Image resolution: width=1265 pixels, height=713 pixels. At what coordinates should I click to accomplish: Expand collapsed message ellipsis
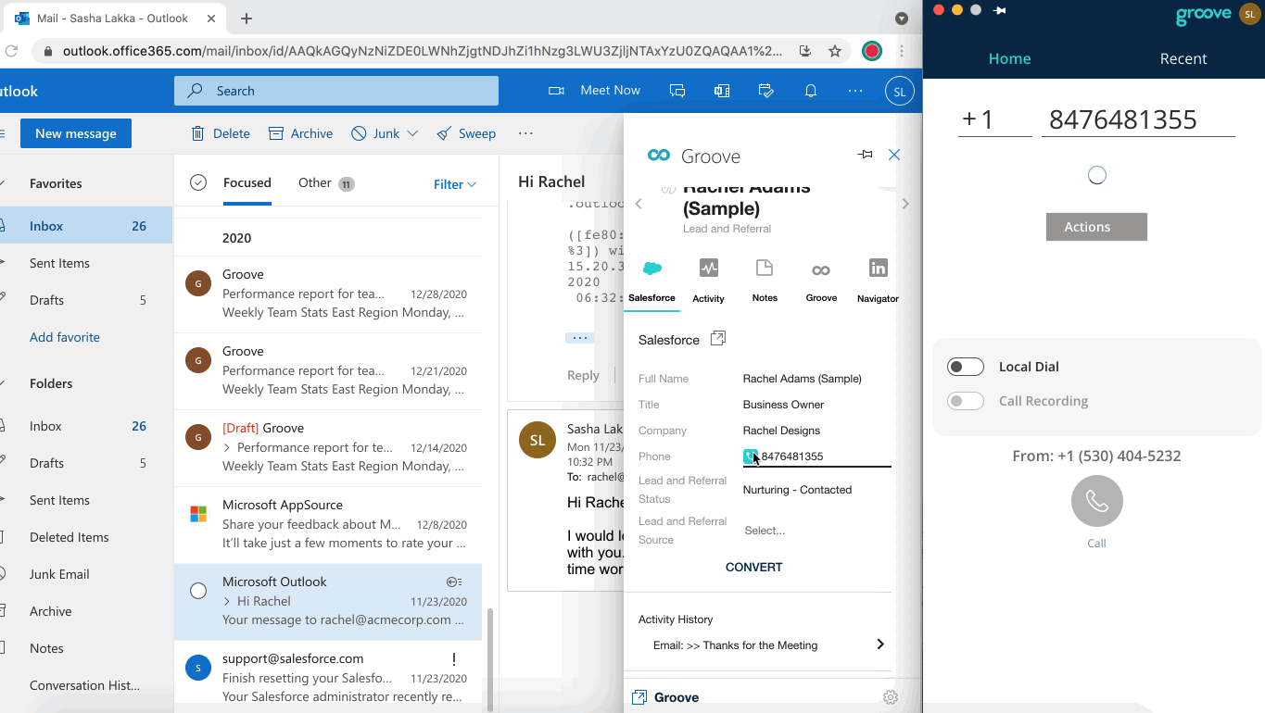(x=580, y=338)
